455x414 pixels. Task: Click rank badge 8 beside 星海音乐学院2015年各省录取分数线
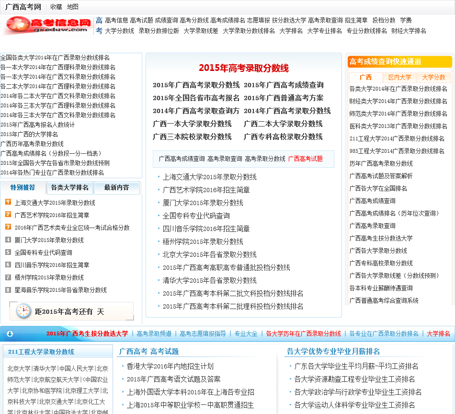(x=8, y=289)
